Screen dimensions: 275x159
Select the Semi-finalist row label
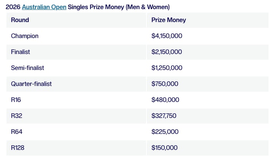(x=27, y=68)
